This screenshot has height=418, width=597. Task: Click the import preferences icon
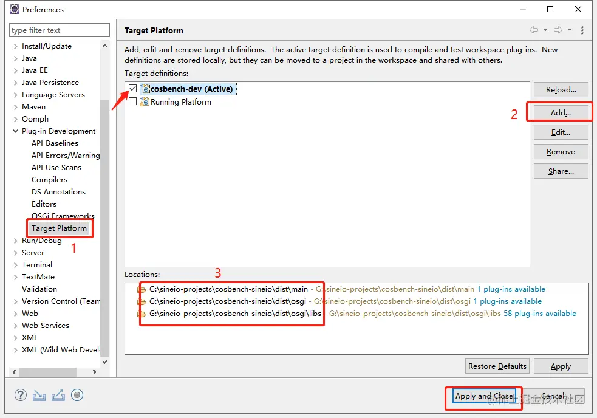(39, 396)
